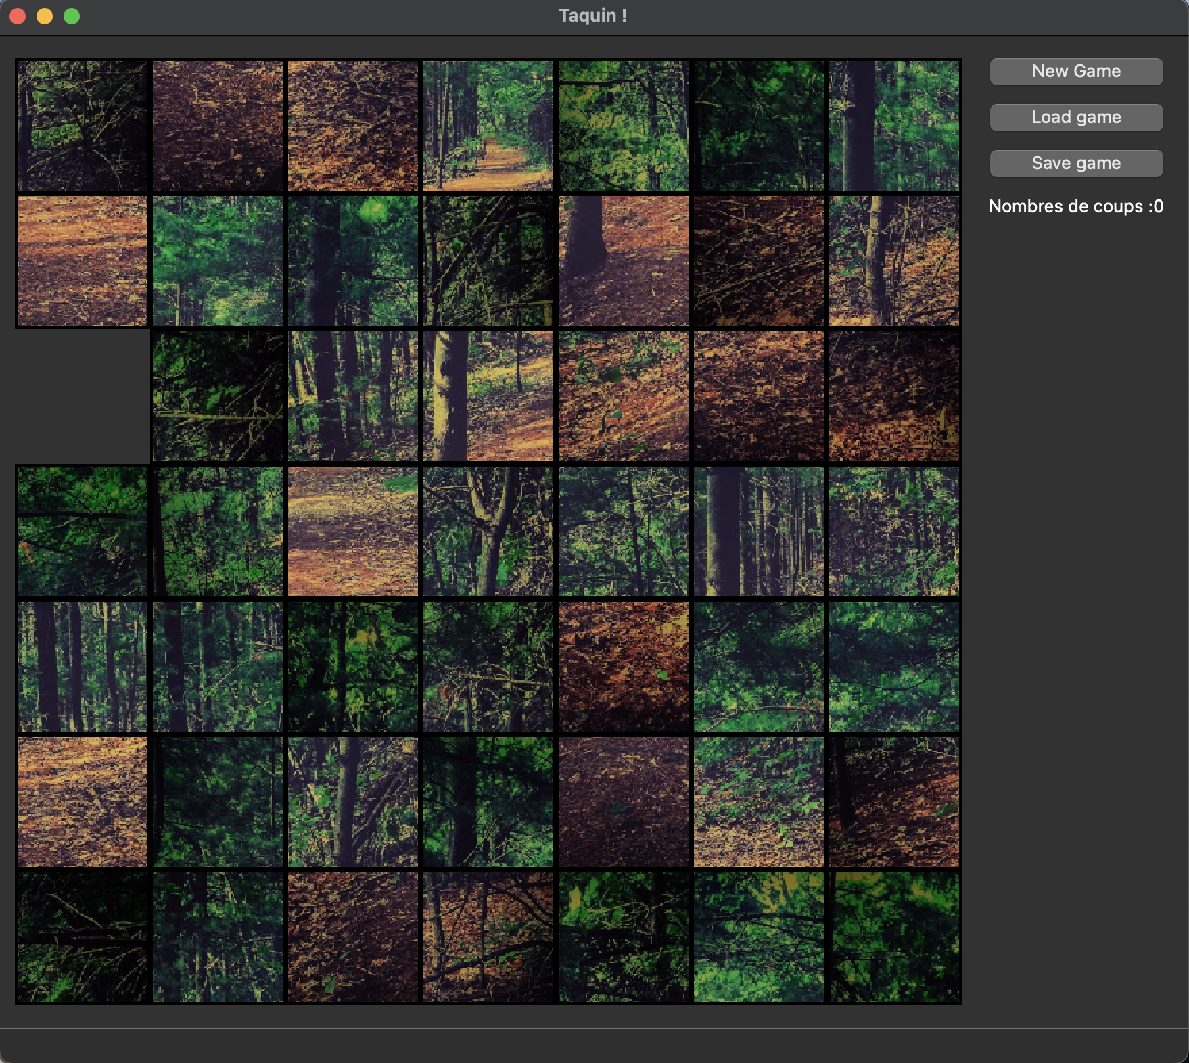Move the tile right of the empty slot
The width and height of the screenshot is (1189, 1063).
pyautogui.click(x=217, y=396)
